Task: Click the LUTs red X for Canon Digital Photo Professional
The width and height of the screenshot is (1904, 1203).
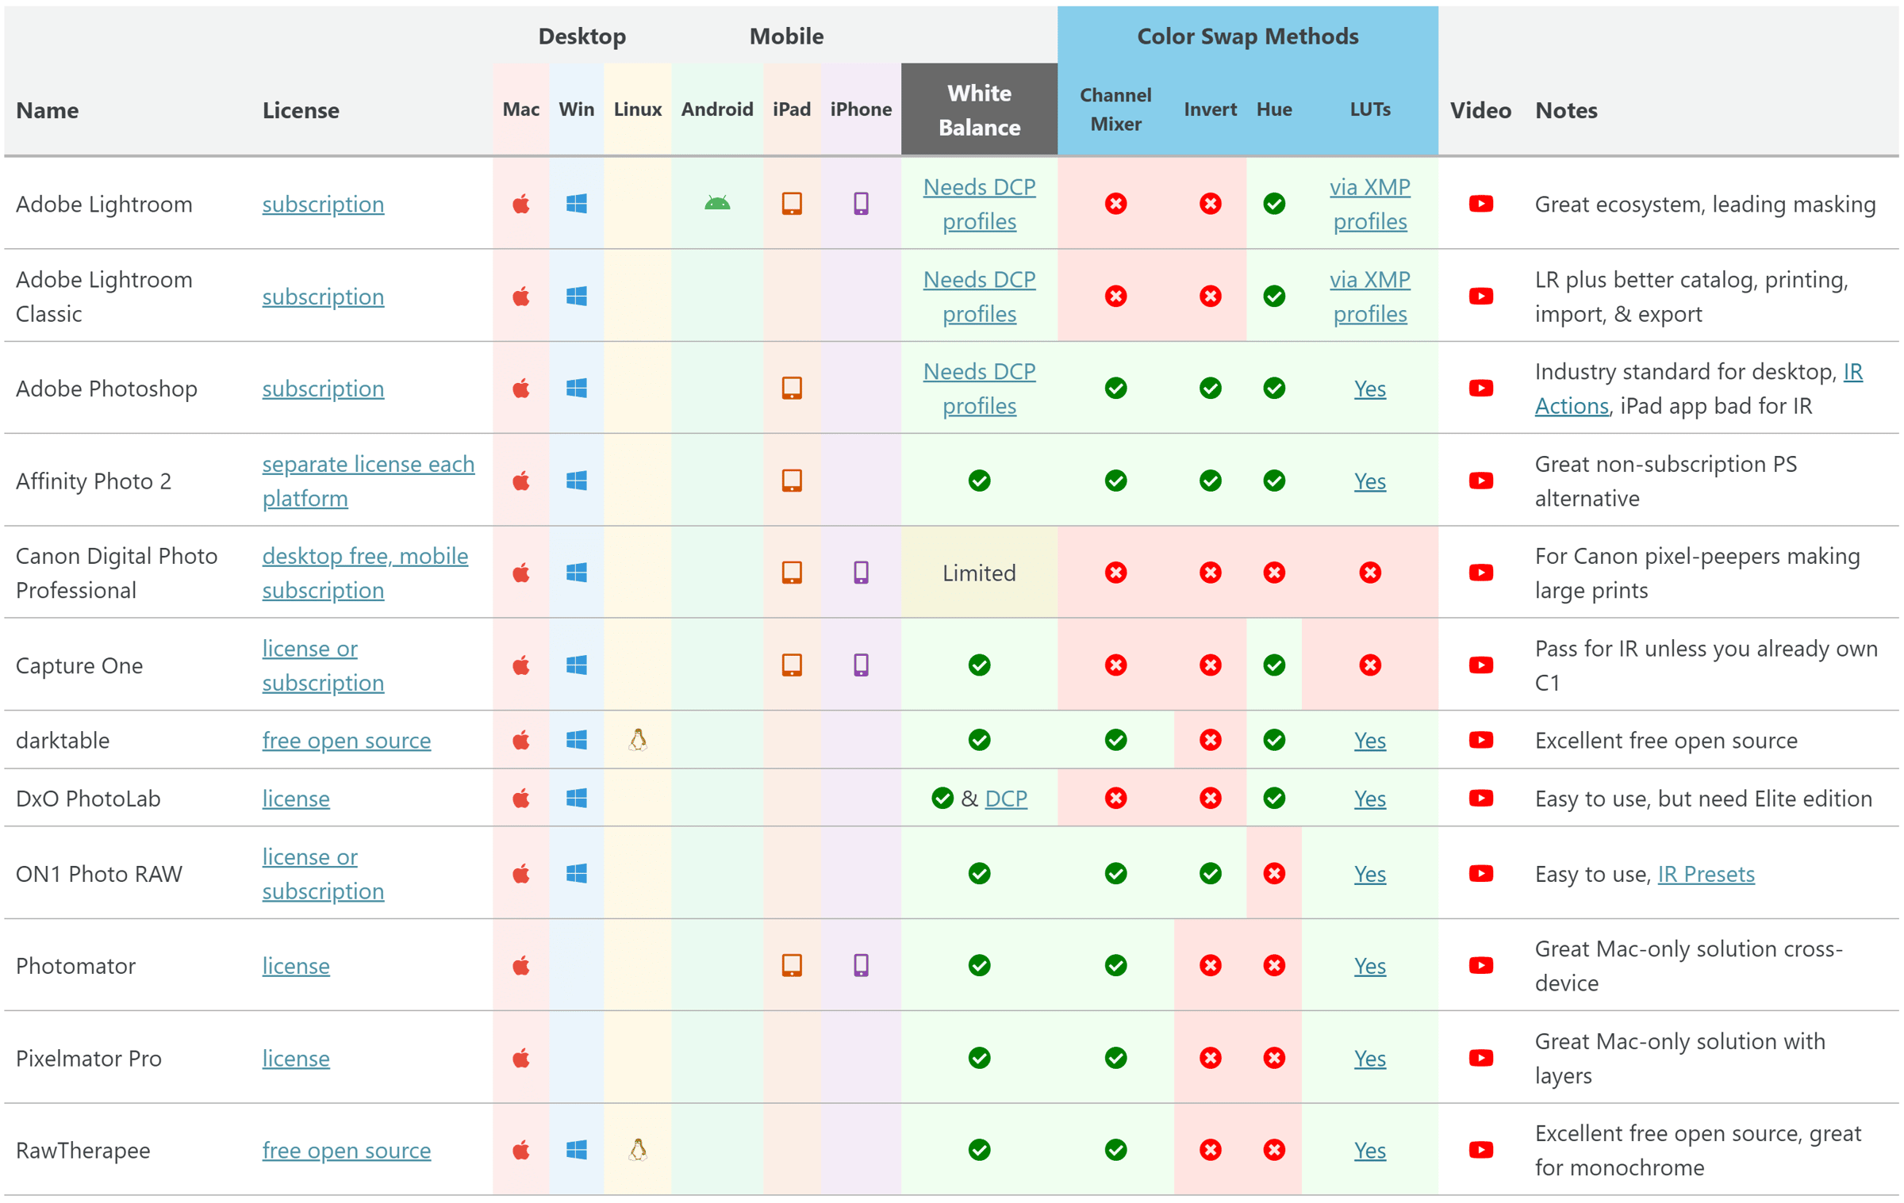Action: point(1369,573)
